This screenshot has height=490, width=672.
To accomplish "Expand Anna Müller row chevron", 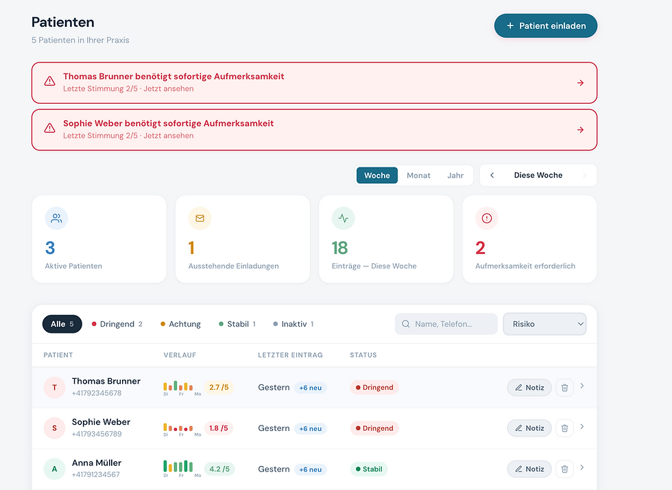I will point(582,467).
